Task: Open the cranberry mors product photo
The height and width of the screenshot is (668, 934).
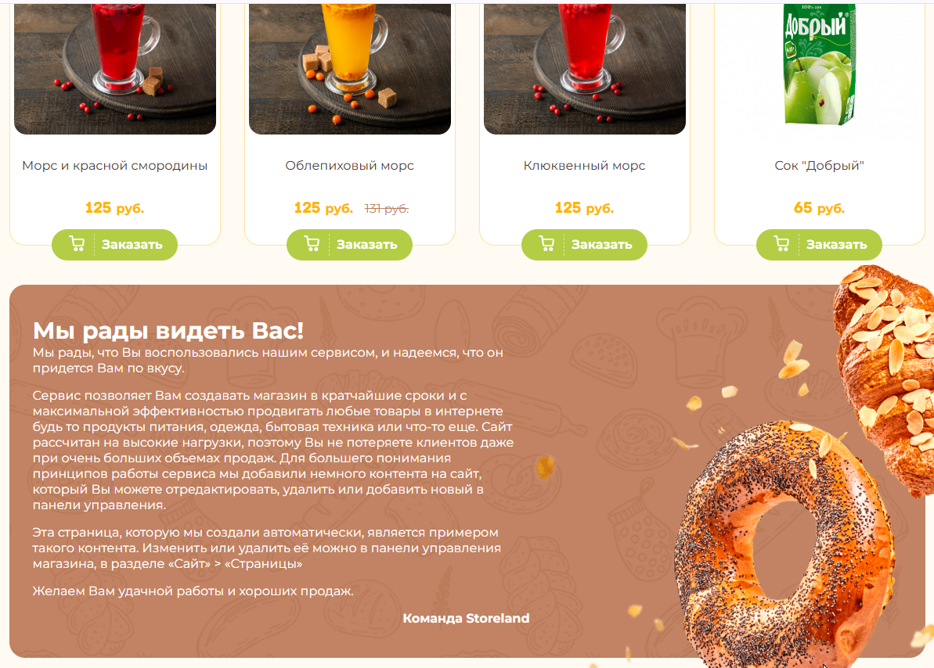Action: click(584, 69)
